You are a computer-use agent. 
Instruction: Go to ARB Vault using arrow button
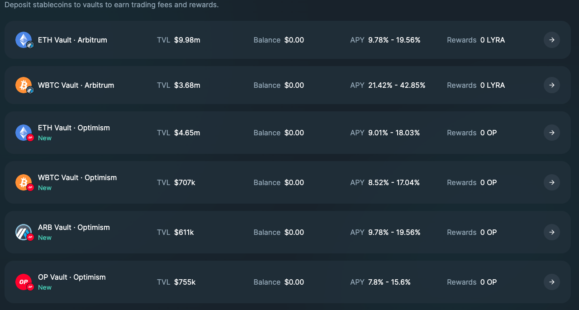point(551,232)
